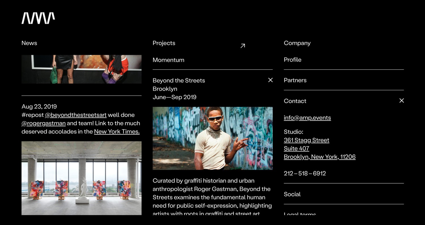The width and height of the screenshot is (425, 225).
Task: Close the Beyond the Streets project panel
Action: (x=270, y=80)
